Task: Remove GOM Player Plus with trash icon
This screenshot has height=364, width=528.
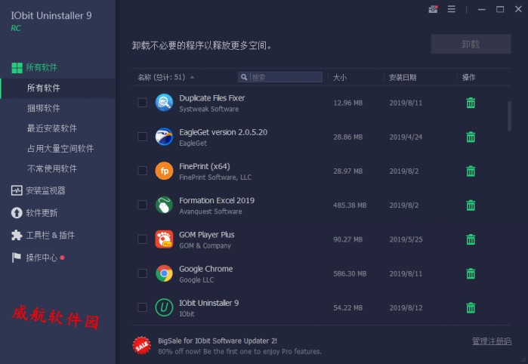Action: tap(471, 239)
